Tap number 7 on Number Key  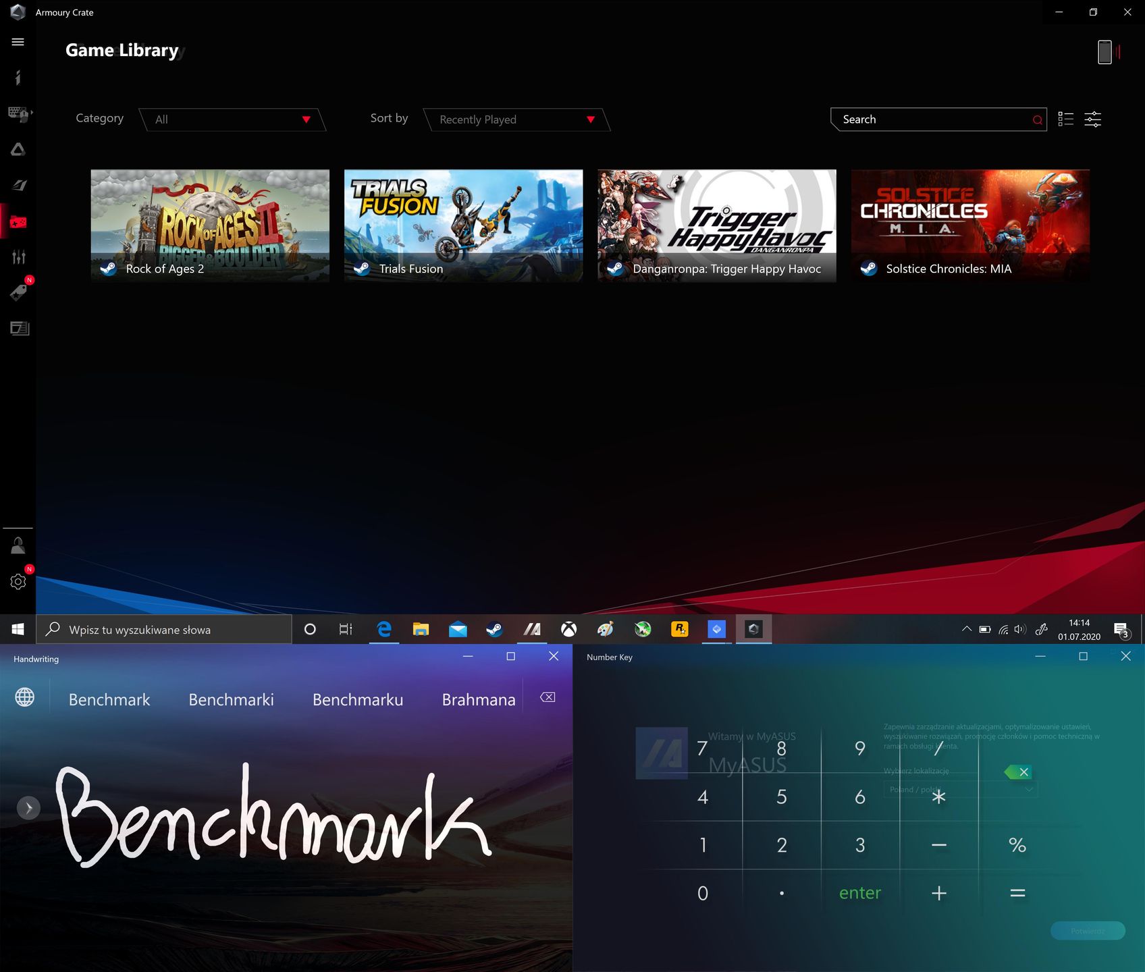pos(702,749)
